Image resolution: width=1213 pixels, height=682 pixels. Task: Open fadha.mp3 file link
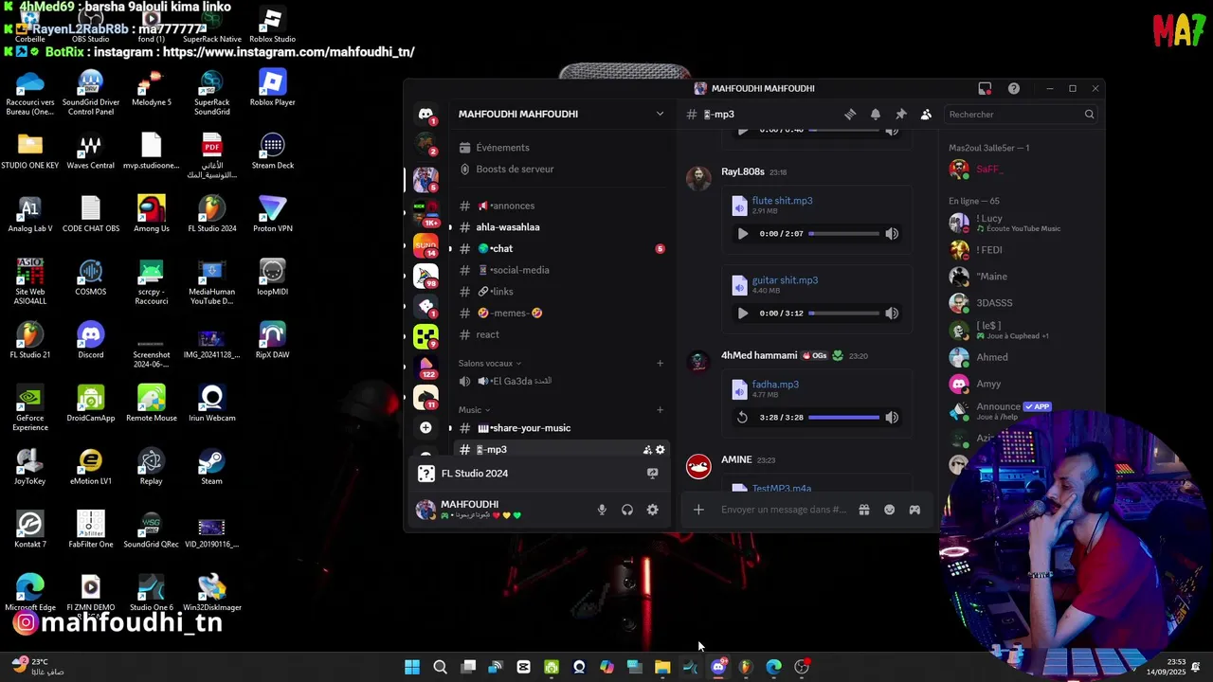(775, 385)
